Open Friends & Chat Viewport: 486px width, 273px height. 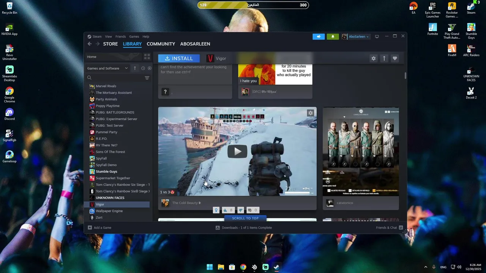(390, 228)
